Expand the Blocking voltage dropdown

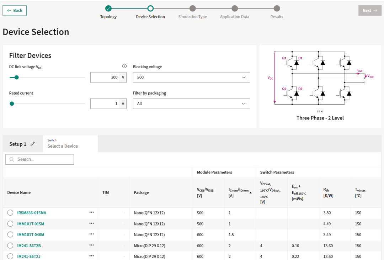[x=191, y=77]
